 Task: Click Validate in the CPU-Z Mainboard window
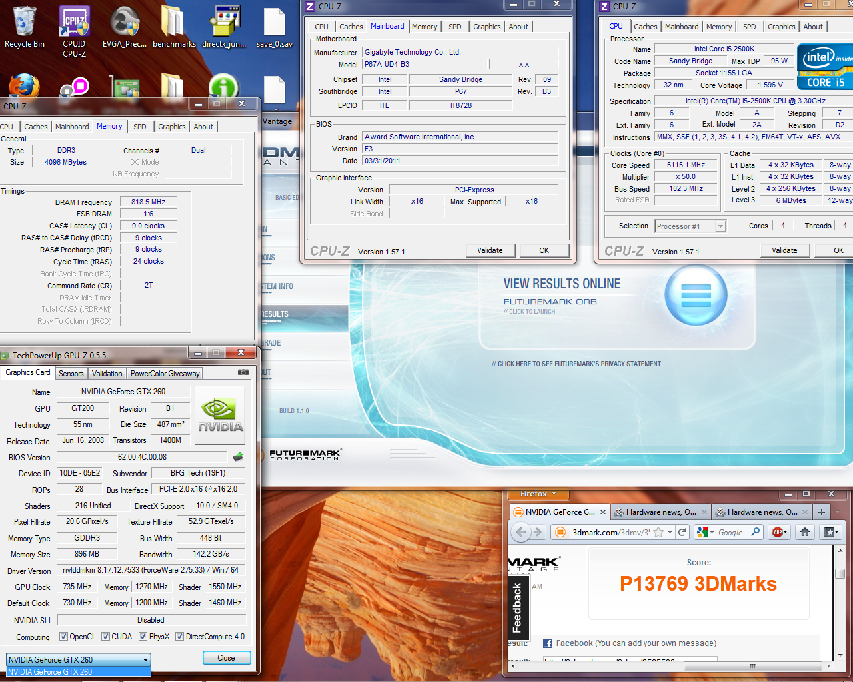click(x=490, y=250)
